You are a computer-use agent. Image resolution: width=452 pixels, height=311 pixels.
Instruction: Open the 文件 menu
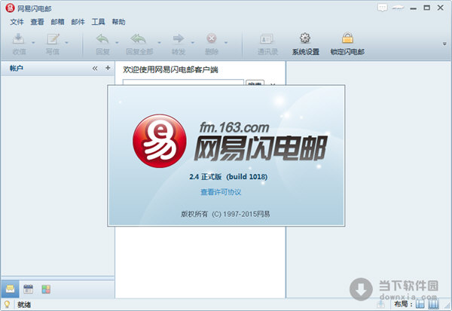pyautogui.click(x=17, y=22)
